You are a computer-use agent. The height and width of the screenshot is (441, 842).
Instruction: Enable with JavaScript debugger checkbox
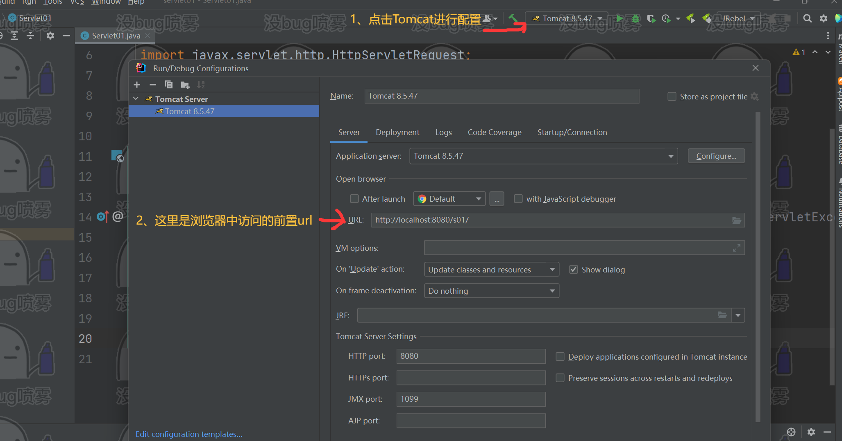coord(518,199)
